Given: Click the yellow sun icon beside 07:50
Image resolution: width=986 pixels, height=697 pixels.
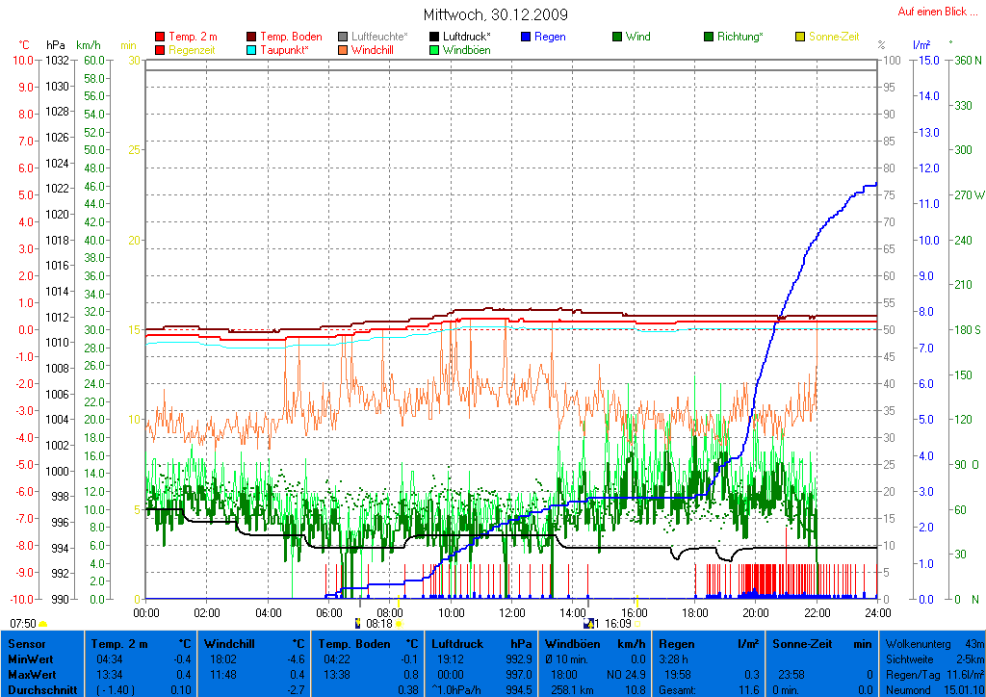Looking at the screenshot, I should 43,624.
